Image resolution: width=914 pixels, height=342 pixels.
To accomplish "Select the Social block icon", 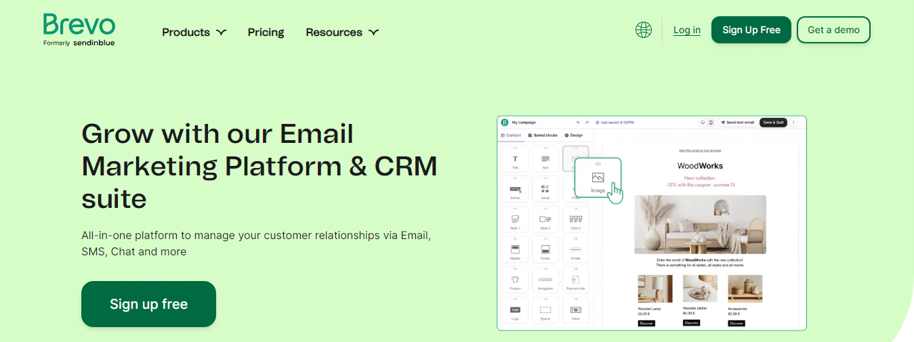I will coord(545,190).
